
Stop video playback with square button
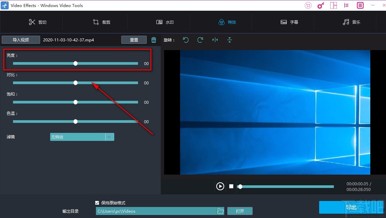[x=231, y=186]
